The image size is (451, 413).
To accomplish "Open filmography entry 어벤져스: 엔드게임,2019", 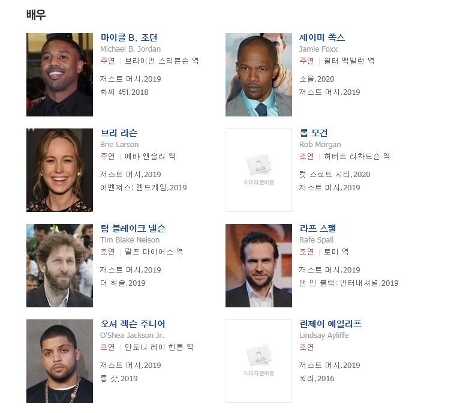I will tap(143, 188).
